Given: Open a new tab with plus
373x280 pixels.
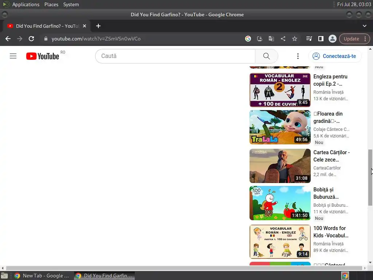Looking at the screenshot, I should 98,26.
